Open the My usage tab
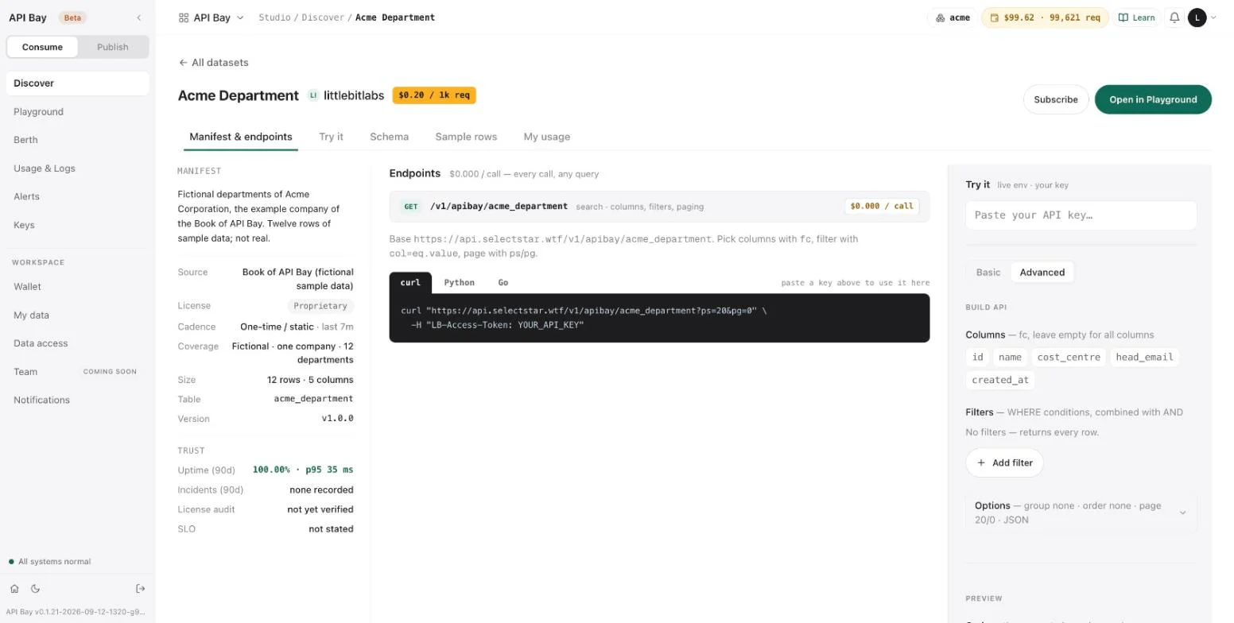1234x623 pixels. [546, 137]
